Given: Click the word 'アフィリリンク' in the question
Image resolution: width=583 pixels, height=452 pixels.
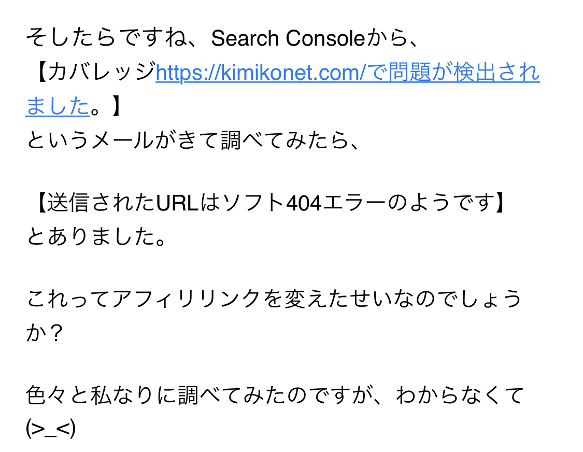Looking at the screenshot, I should [x=186, y=299].
